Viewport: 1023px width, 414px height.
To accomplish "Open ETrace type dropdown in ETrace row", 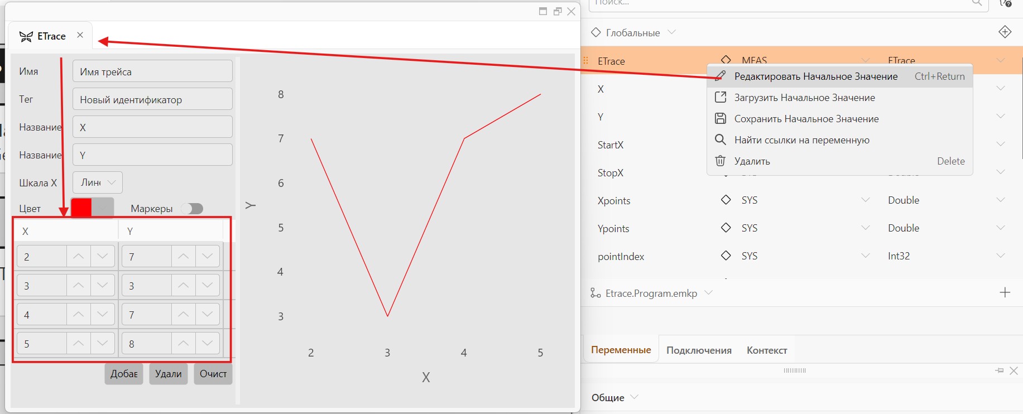I will click(x=1000, y=60).
